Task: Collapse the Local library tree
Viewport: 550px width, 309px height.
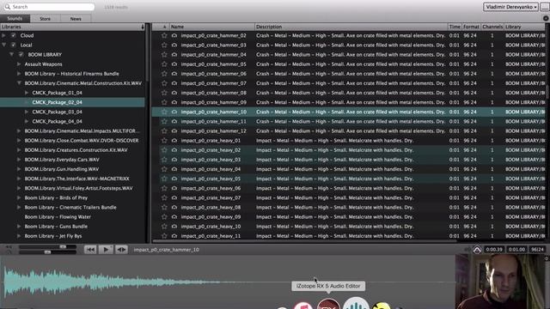Action: point(3,45)
